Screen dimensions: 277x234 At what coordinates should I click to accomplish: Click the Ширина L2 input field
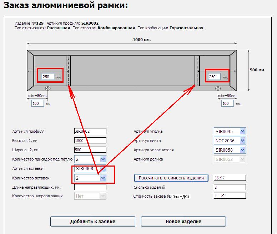tap(90, 150)
